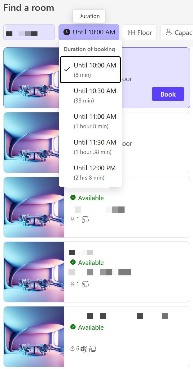
Task: Click the Floor filter icon
Action: coord(131,33)
